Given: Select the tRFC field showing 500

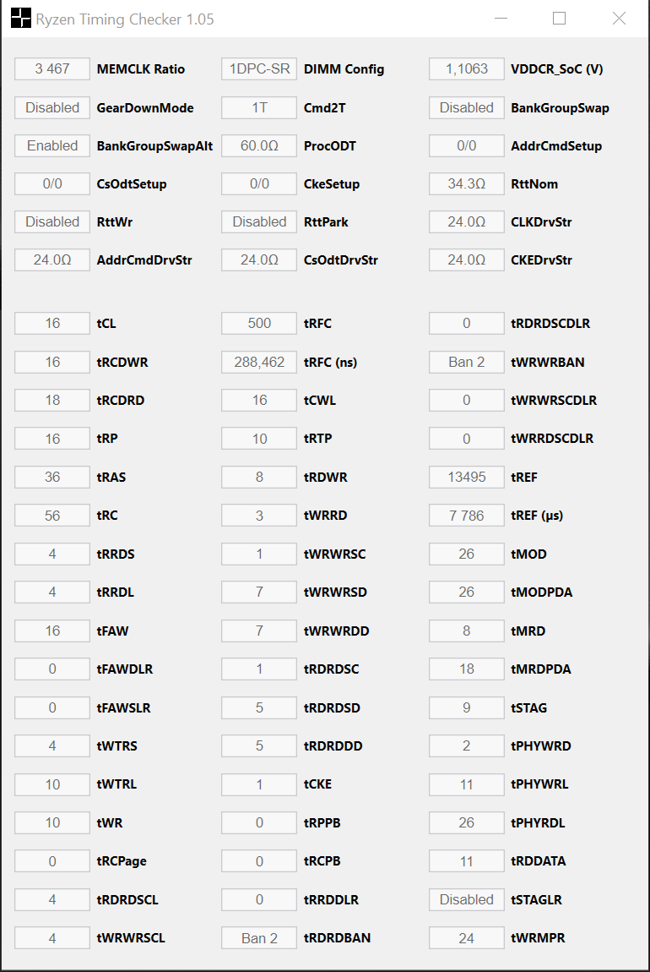Looking at the screenshot, I should point(259,323).
